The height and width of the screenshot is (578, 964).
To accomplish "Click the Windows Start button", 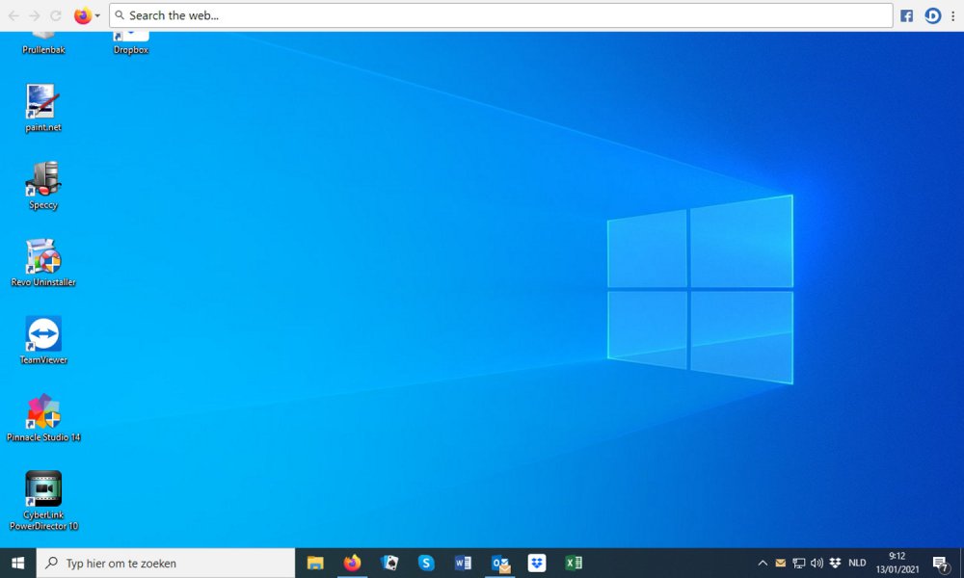I will click(17, 563).
